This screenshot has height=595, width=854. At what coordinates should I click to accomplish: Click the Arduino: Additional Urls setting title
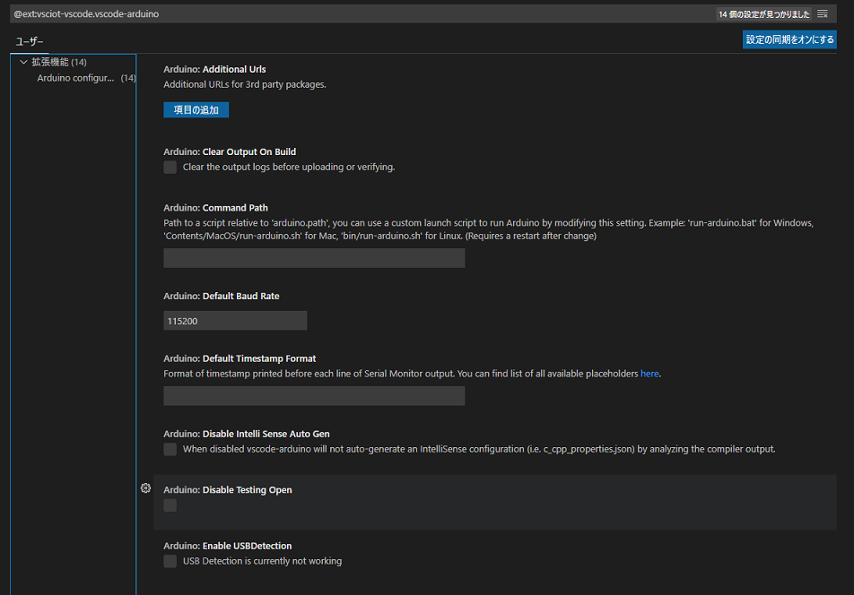point(214,69)
